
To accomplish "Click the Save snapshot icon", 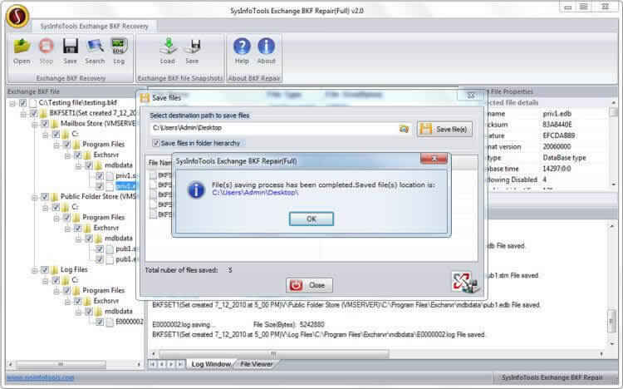I will pyautogui.click(x=193, y=47).
